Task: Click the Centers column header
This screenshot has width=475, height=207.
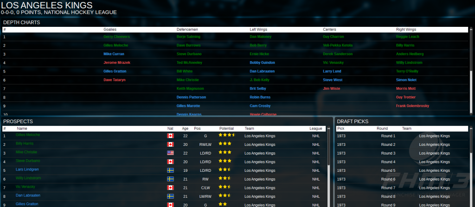Action: point(329,30)
